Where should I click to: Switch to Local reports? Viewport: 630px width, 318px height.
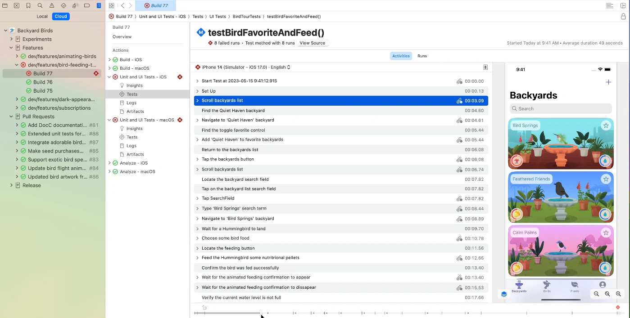coord(42,16)
